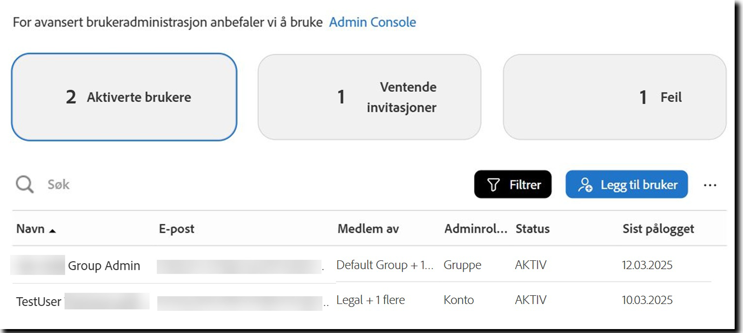The width and height of the screenshot is (743, 333).
Task: Select the filter funnel icon
Action: pos(494,184)
